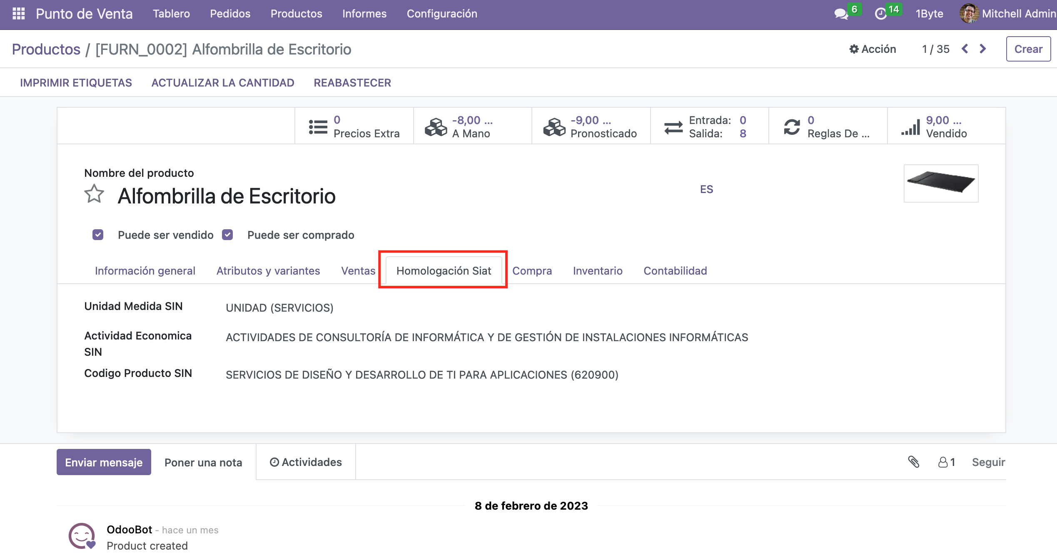Toggle the Puede ser vendido checkbox
Screen dimensions: 1057x560
coord(98,235)
